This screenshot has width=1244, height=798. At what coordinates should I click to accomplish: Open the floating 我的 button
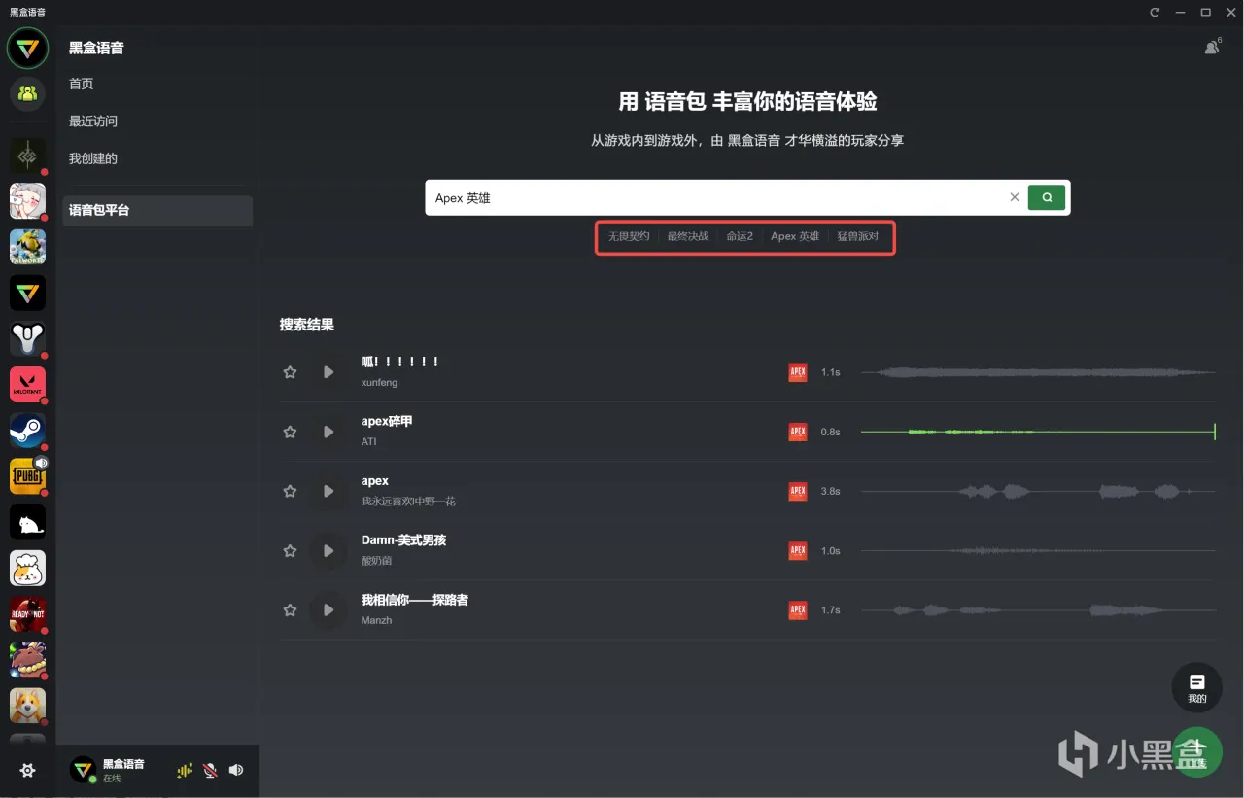pos(1196,687)
